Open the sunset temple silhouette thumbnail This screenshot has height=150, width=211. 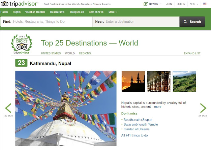(x=133, y=81)
